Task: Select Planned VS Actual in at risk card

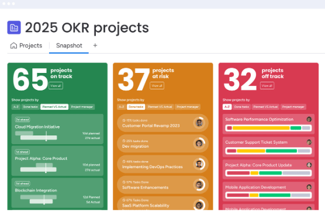Action: pos(160,107)
